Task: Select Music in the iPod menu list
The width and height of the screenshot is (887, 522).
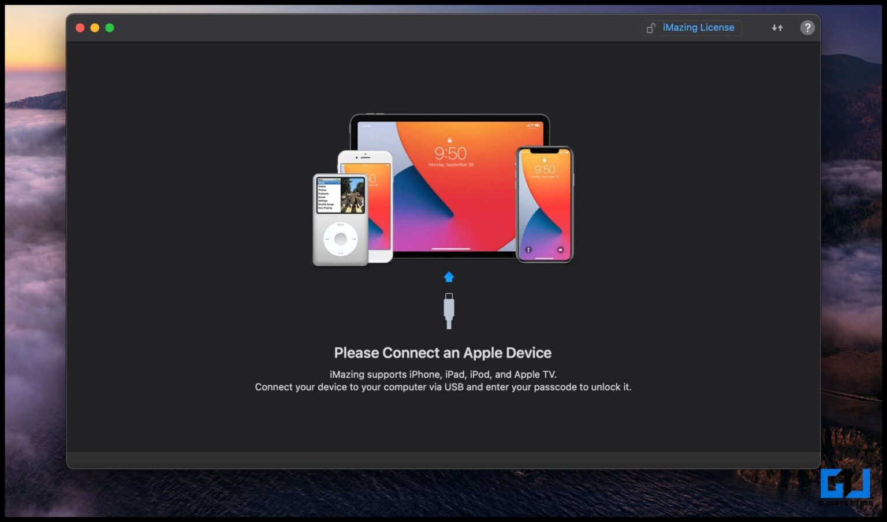Action: (323, 182)
